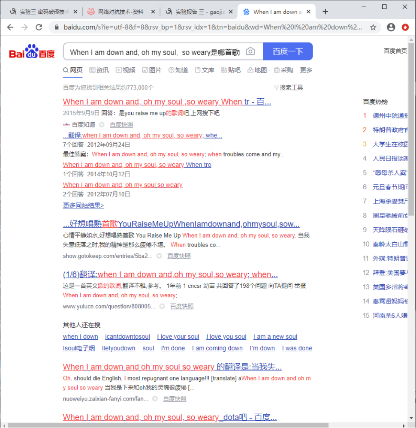Expand arrow beside www.yulucn.com URL
Screen dimensions: 416x428
162,307
